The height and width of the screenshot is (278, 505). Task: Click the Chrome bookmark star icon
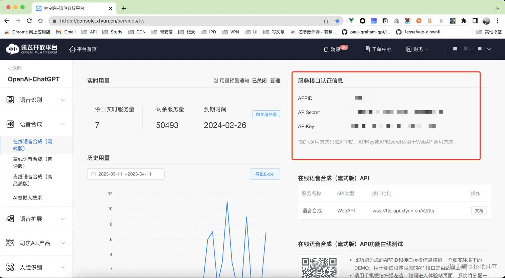[x=337, y=21]
